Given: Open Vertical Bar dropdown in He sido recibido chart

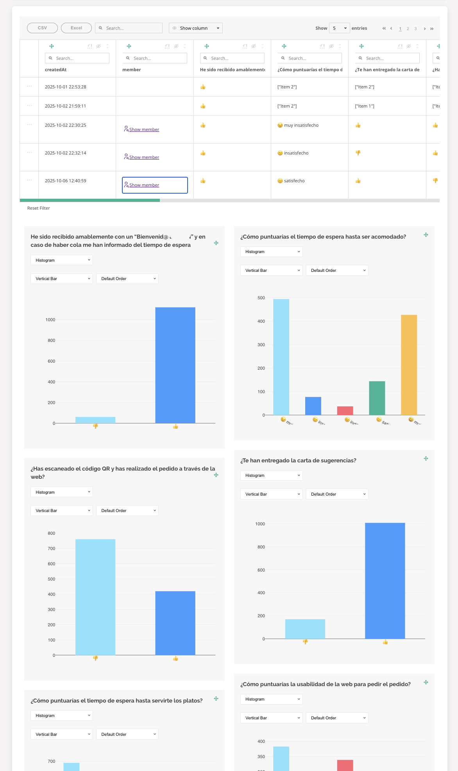Looking at the screenshot, I should (62, 279).
